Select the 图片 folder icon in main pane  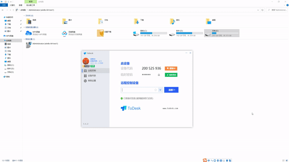65,22
